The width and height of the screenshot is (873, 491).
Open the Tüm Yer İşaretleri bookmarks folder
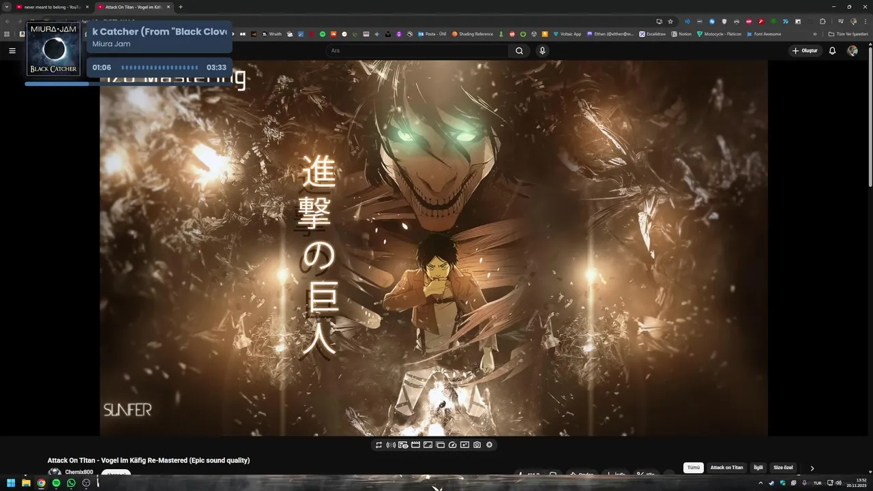848,34
